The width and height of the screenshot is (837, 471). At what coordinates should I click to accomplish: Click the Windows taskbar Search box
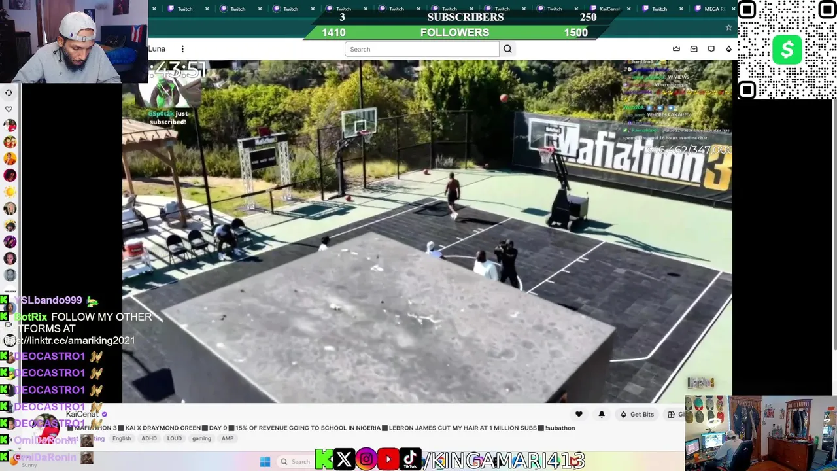(296, 462)
